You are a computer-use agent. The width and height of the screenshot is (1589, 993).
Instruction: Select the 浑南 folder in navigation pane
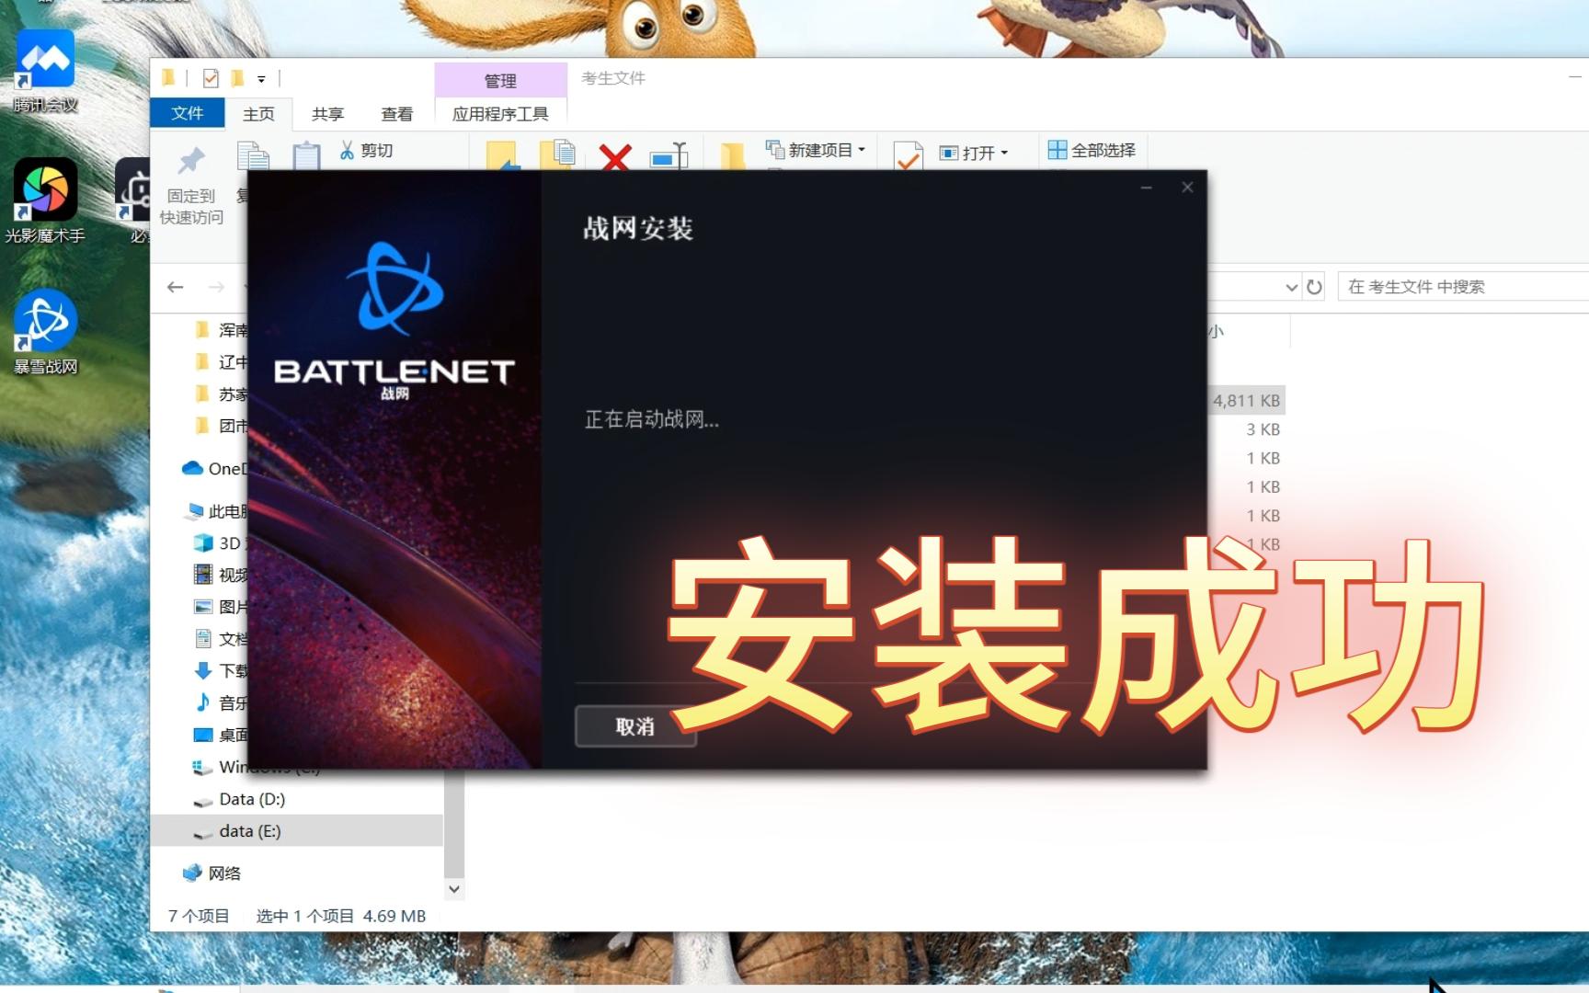pyautogui.click(x=222, y=330)
